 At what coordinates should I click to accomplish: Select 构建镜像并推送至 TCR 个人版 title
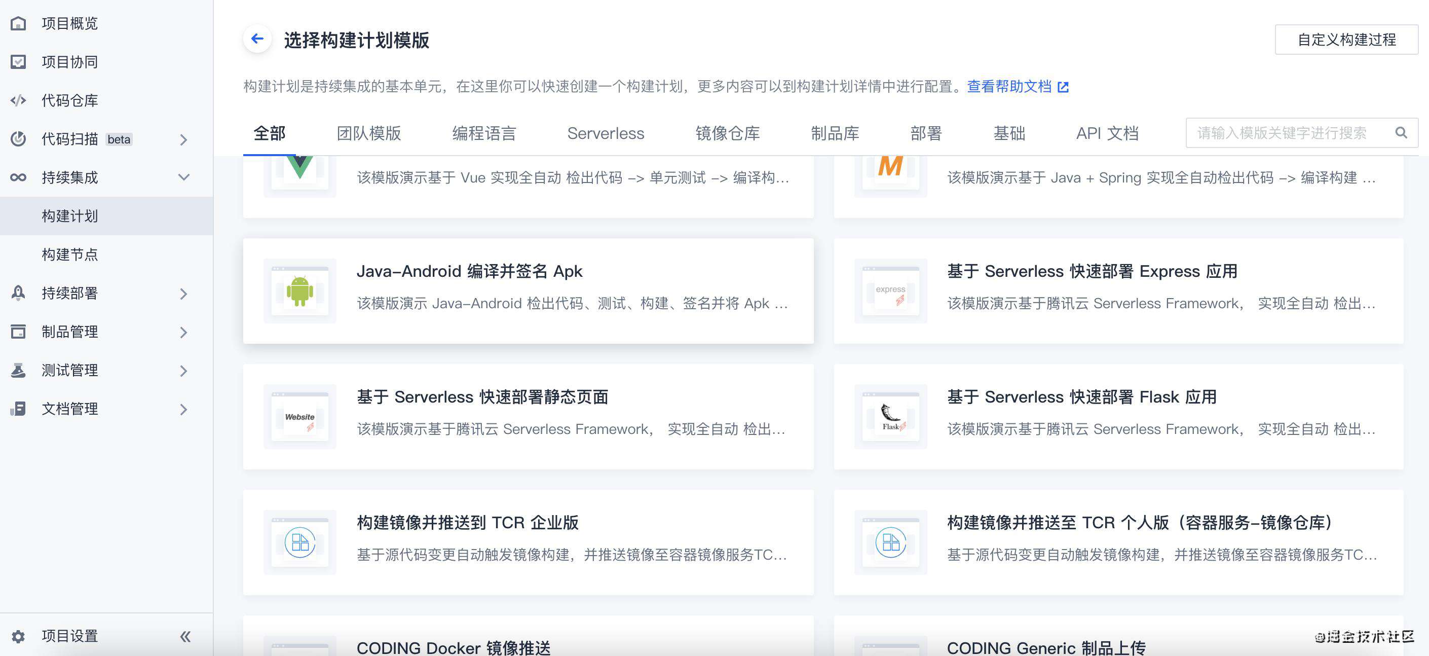tap(1140, 523)
